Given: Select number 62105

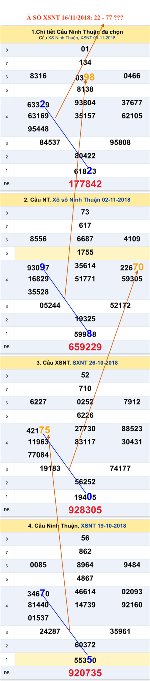Looking at the screenshot, I should [132, 116].
